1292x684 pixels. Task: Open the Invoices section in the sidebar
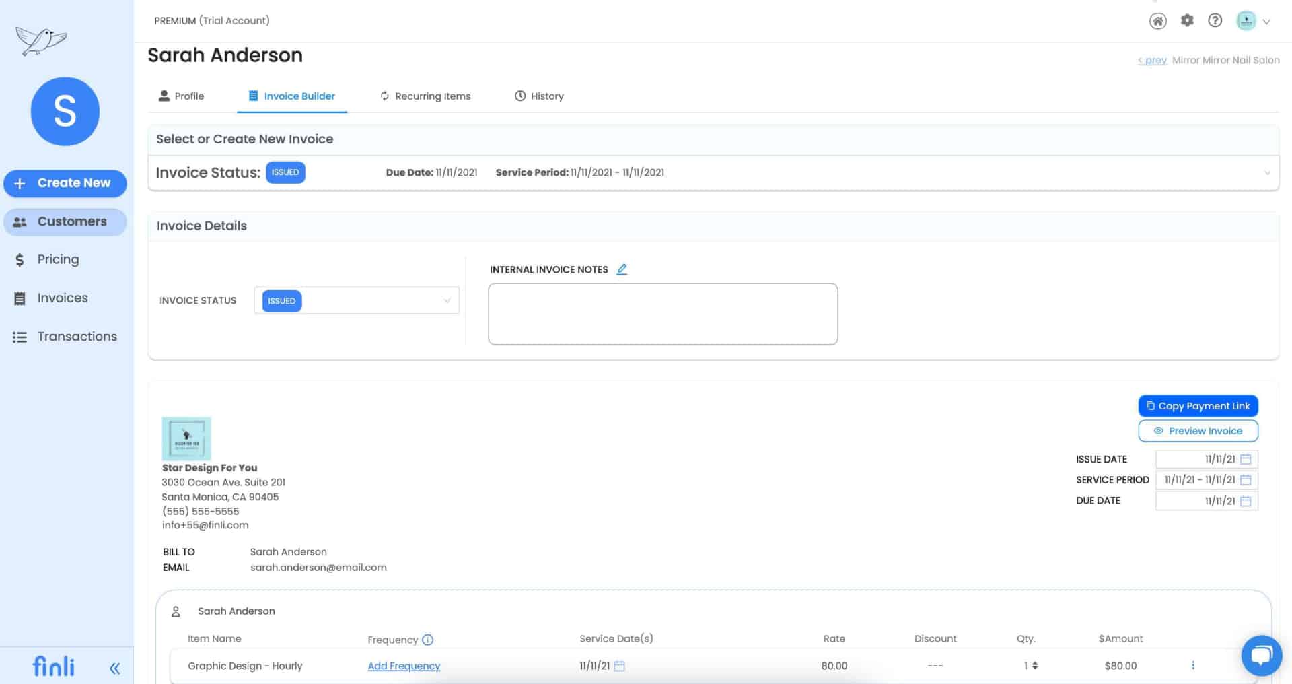62,298
